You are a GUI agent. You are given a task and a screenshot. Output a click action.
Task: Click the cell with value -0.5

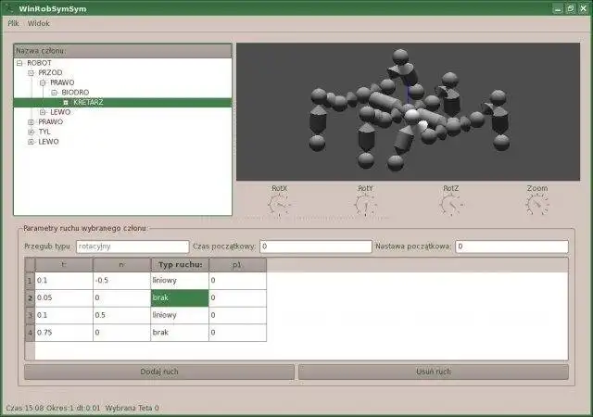click(121, 281)
